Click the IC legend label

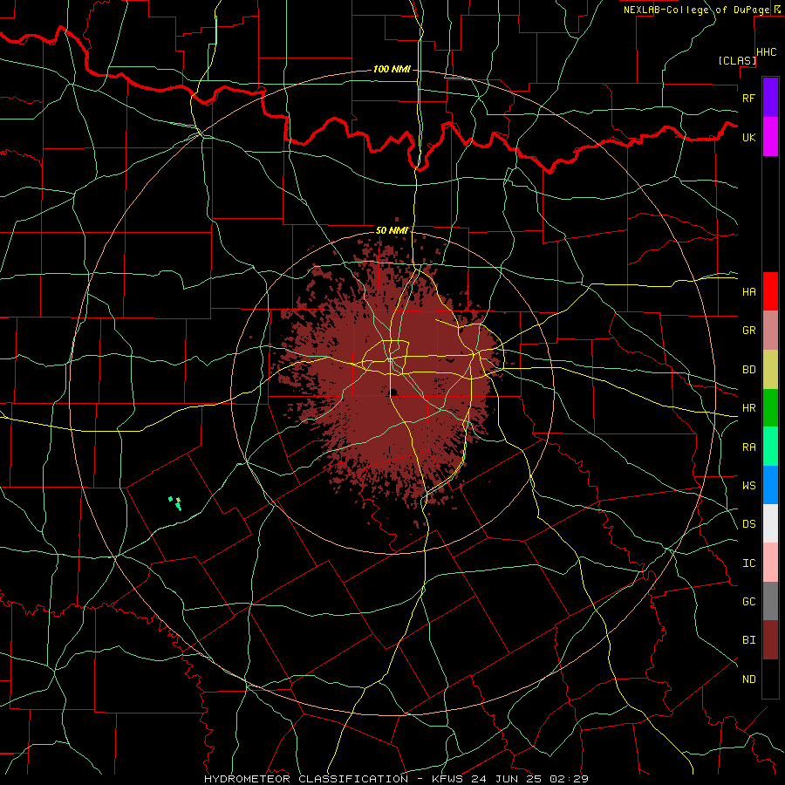[748, 563]
